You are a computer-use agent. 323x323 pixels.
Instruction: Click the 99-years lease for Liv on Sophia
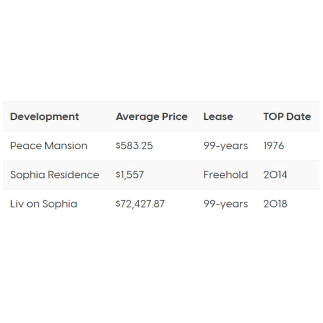tap(225, 204)
